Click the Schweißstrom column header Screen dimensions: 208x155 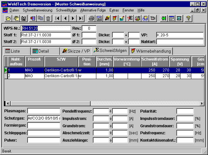click(x=155, y=61)
